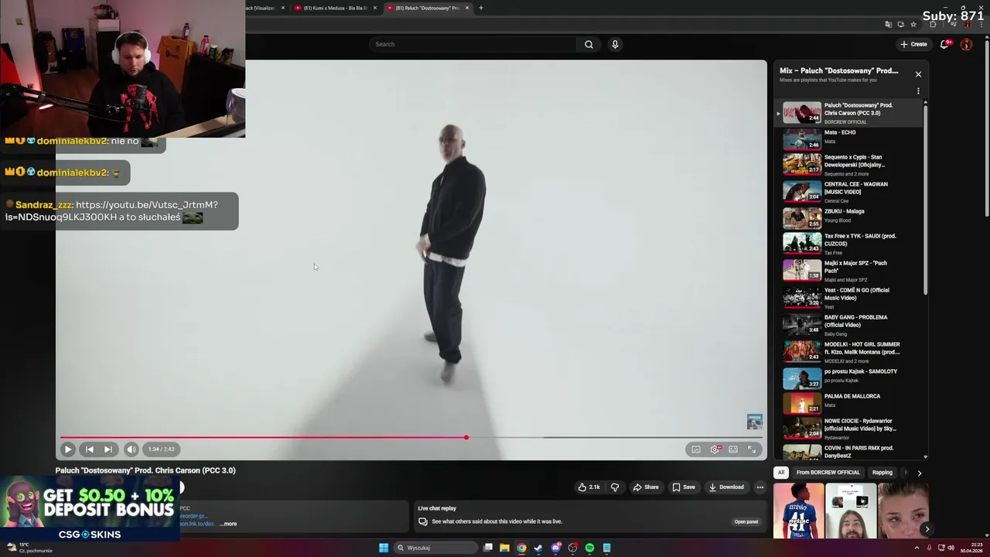Close the Mix playlist panel
This screenshot has height=557, width=990.
click(918, 74)
